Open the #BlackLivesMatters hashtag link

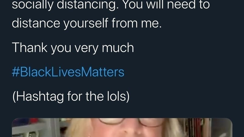[68, 72]
